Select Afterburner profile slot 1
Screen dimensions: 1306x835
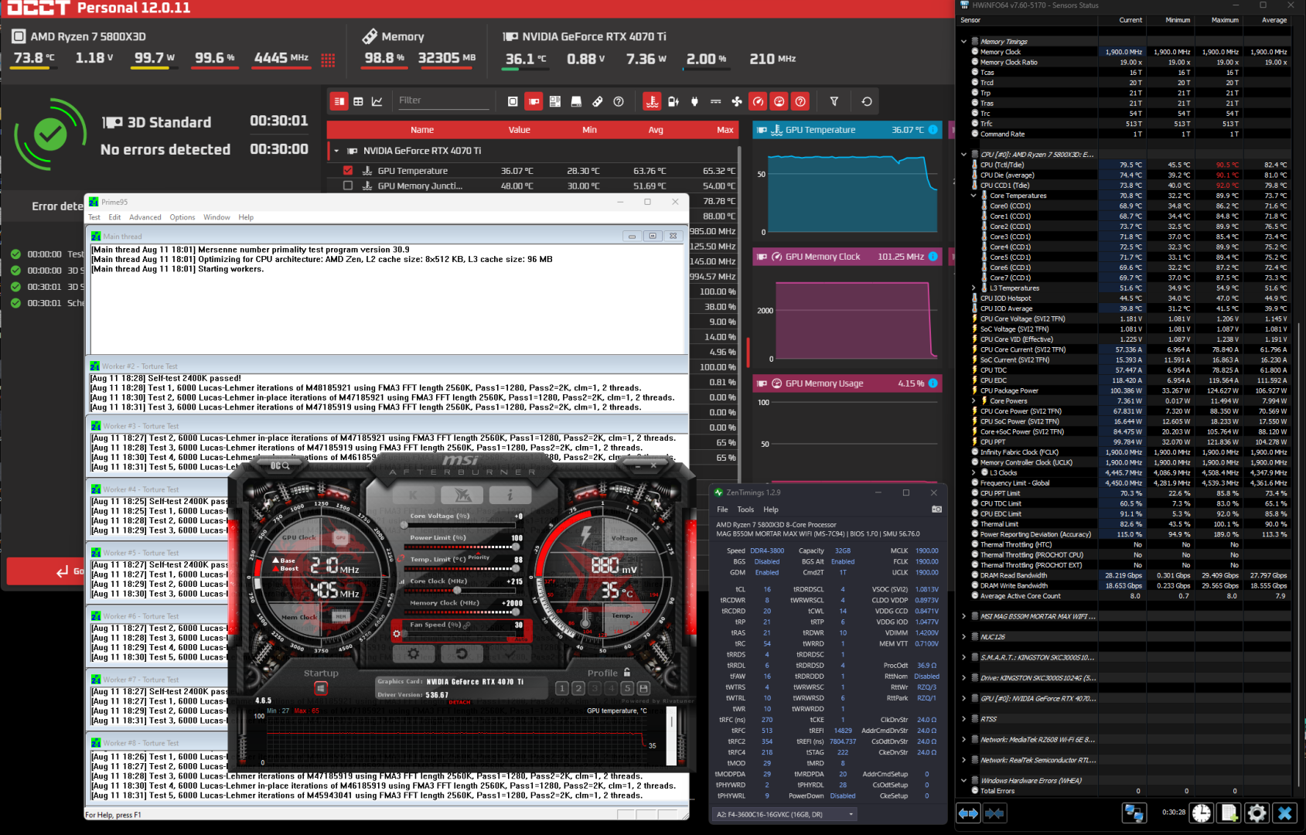click(562, 688)
